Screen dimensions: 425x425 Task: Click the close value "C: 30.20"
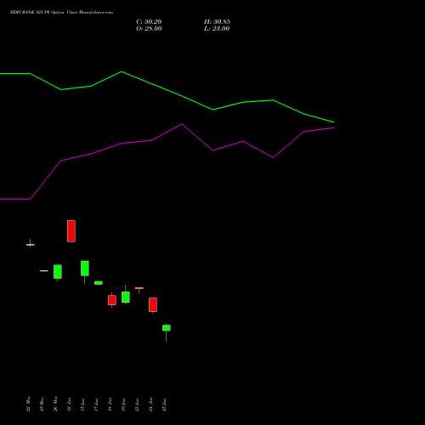point(149,21)
